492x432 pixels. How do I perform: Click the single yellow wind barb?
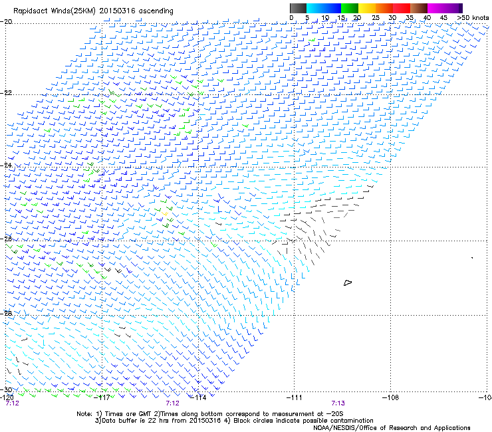pos(165,213)
